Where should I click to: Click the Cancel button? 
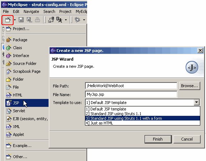[x=187, y=139]
